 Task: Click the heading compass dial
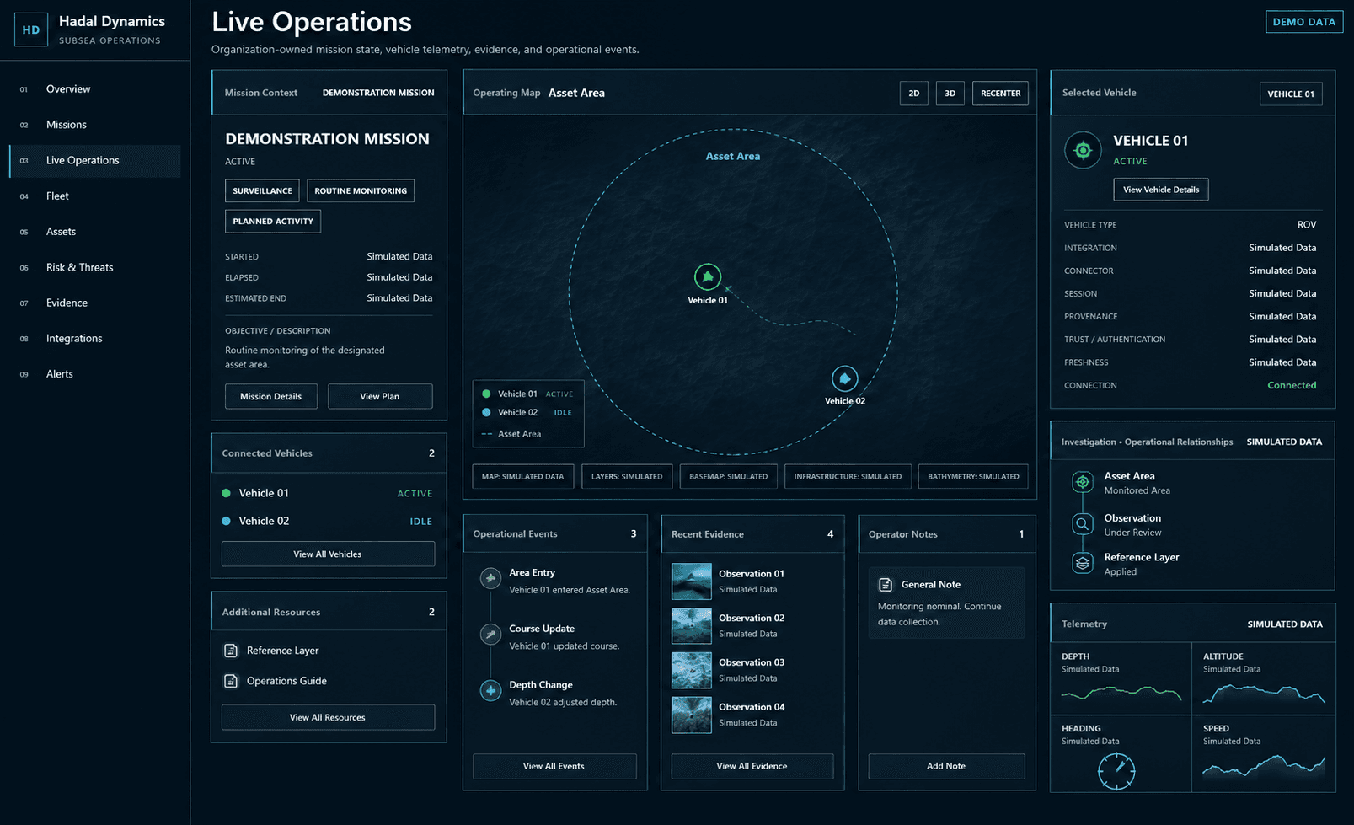coord(1116,770)
